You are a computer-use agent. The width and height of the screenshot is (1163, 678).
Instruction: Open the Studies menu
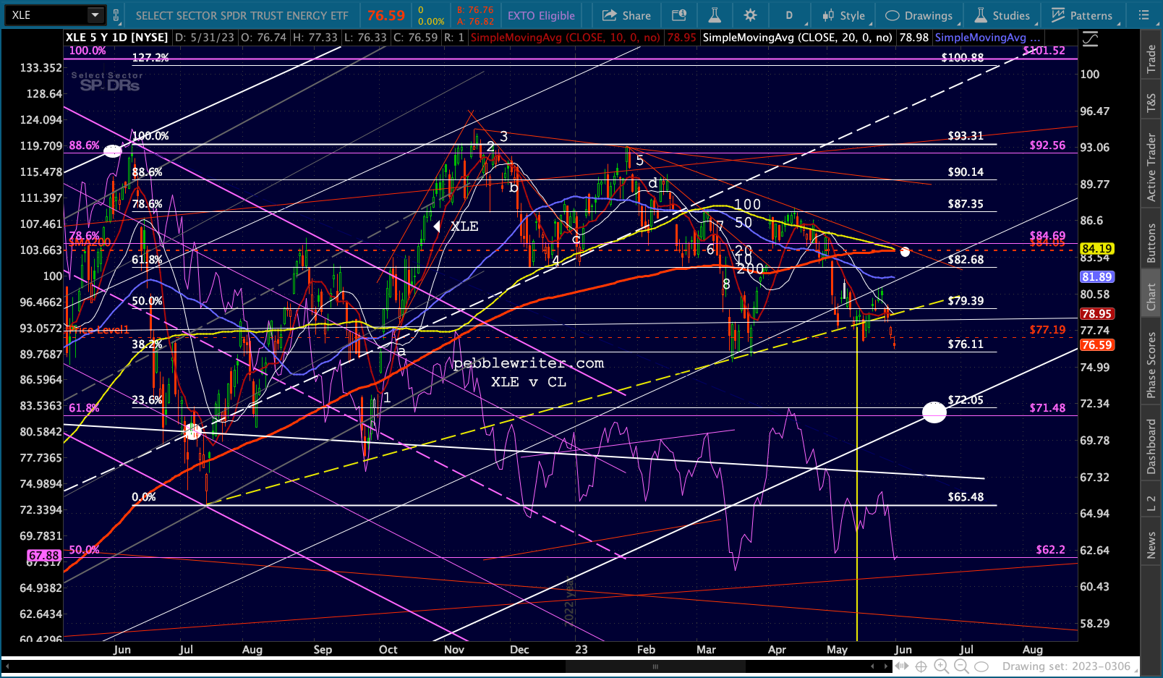point(1002,15)
